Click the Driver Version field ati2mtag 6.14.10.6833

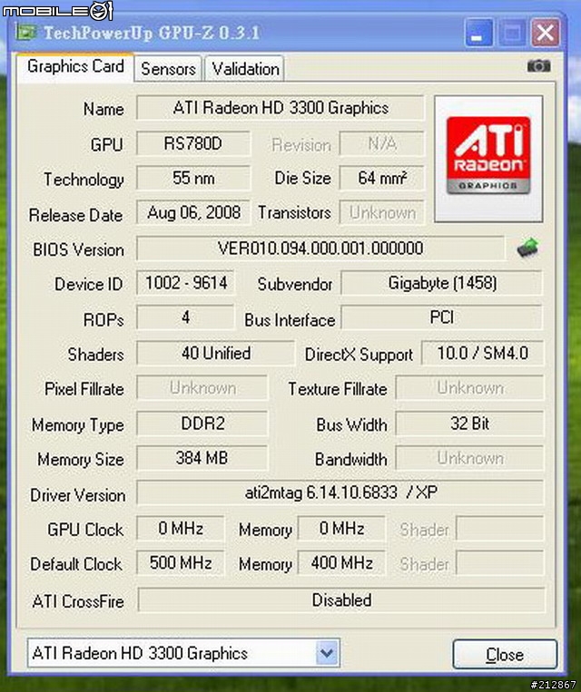[340, 492]
